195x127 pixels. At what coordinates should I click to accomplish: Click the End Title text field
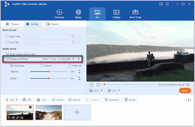coord(46,42)
